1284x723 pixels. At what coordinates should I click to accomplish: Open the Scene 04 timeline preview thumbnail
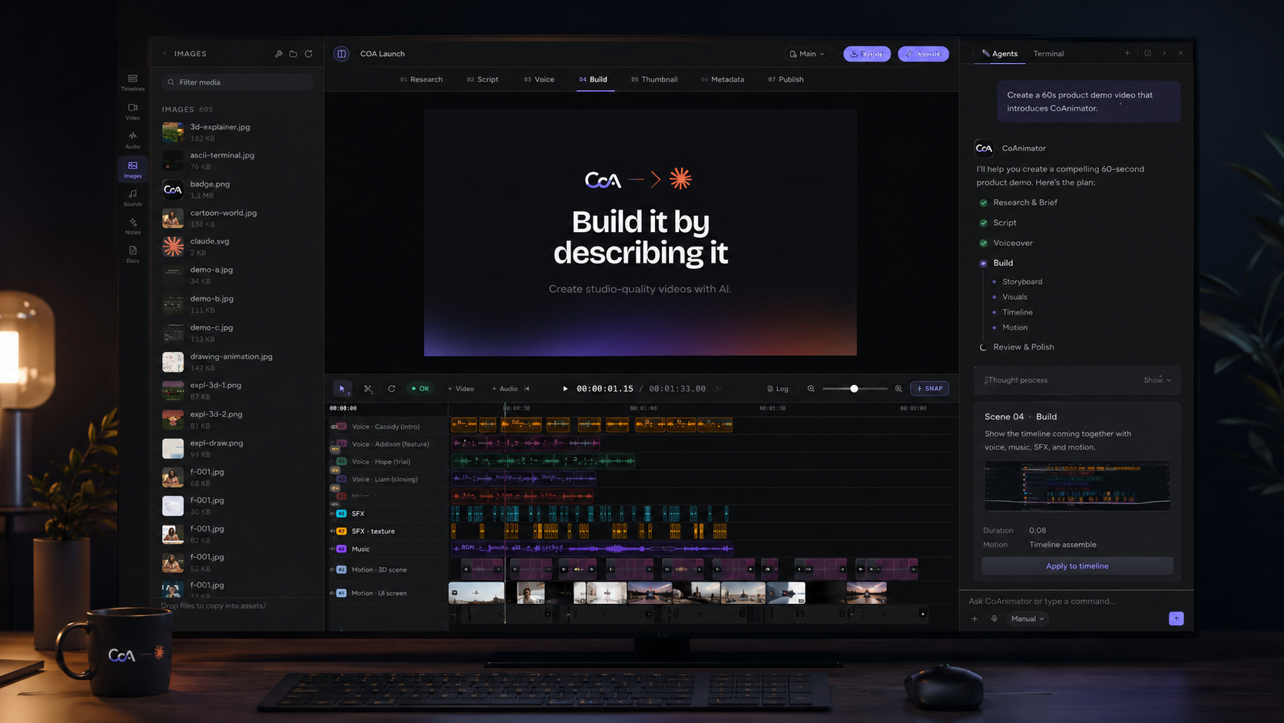coord(1077,486)
